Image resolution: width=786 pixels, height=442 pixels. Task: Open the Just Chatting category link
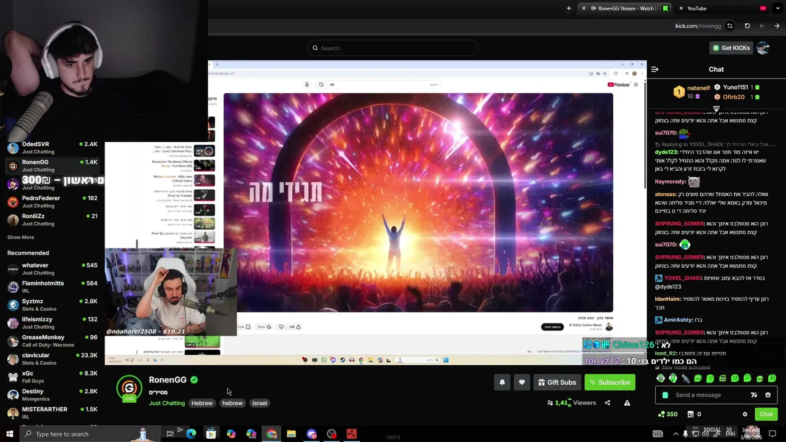pos(166,403)
